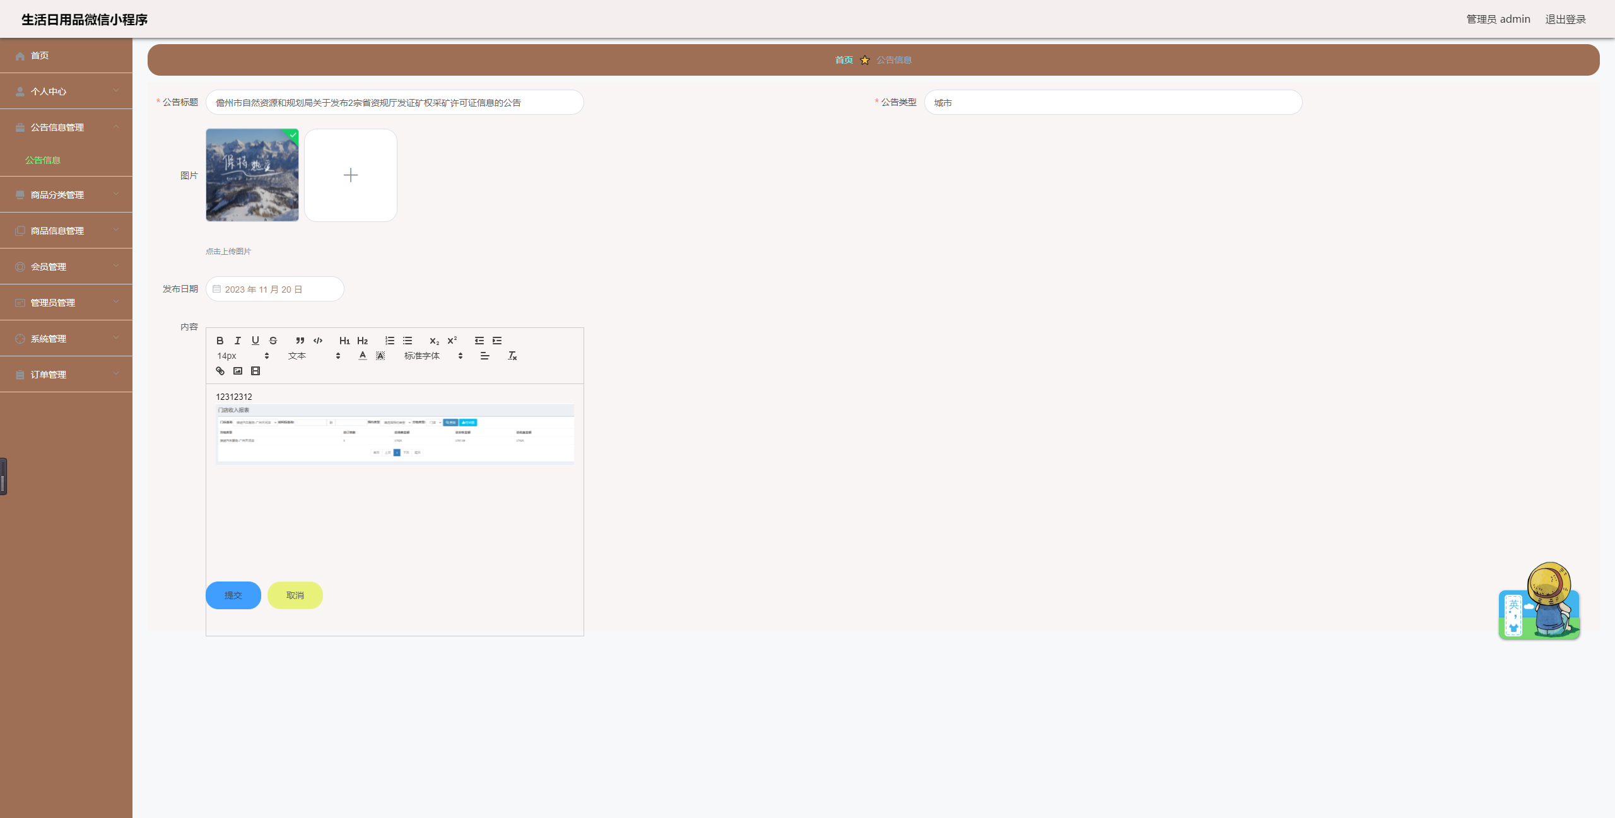The width and height of the screenshot is (1615, 818).
Task: Click the cartoon input-method widget
Action: pyautogui.click(x=1539, y=601)
